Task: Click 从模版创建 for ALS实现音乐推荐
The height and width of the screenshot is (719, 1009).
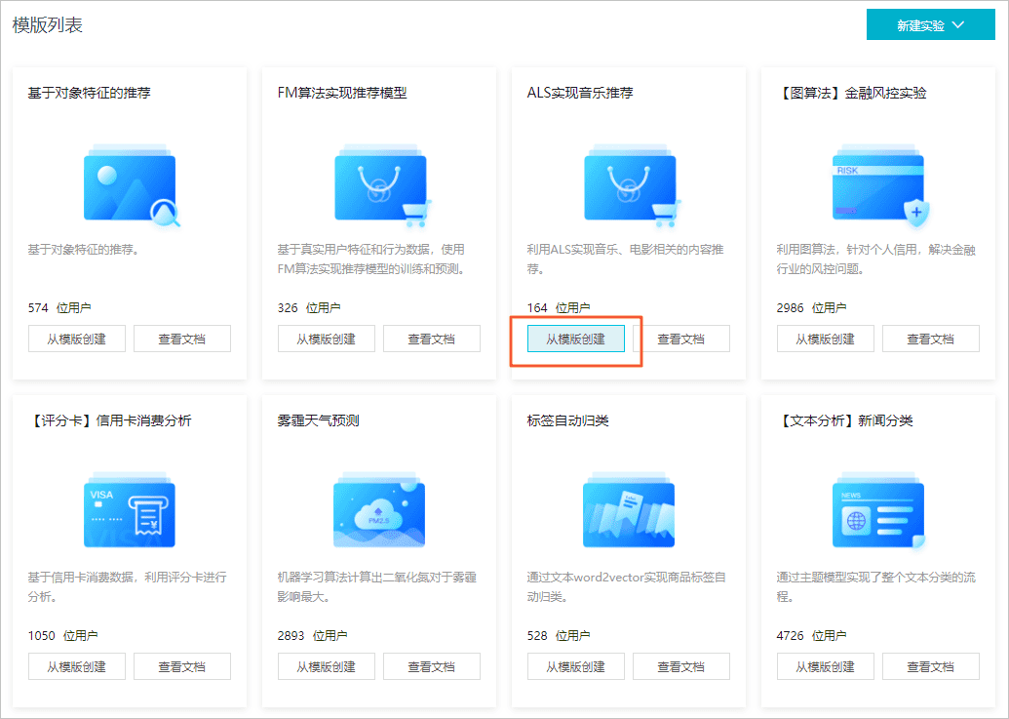Action: [576, 339]
